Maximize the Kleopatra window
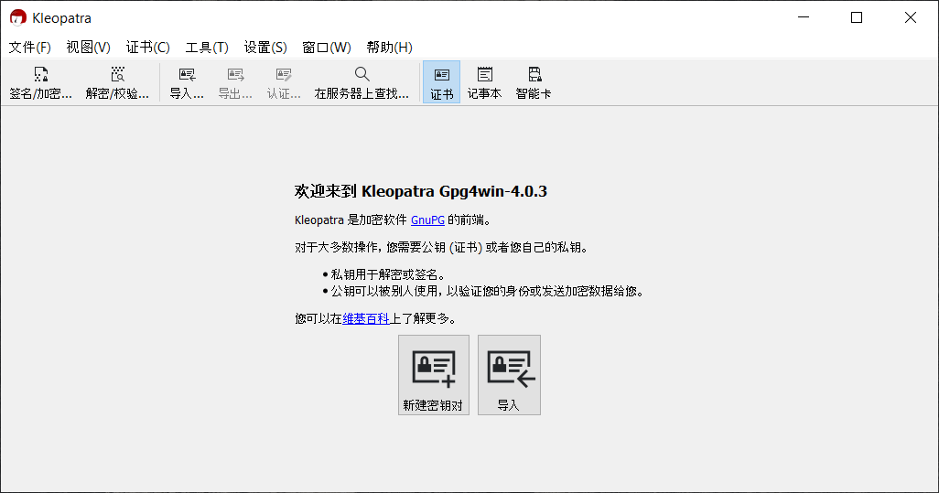939x493 pixels. tap(857, 18)
